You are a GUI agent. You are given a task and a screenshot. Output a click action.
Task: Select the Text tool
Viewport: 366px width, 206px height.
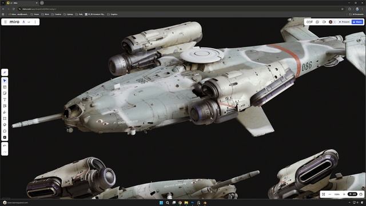[5, 100]
